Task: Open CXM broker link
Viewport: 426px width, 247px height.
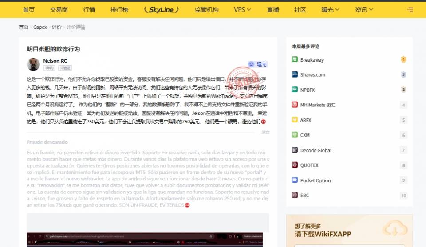Action: (305, 135)
